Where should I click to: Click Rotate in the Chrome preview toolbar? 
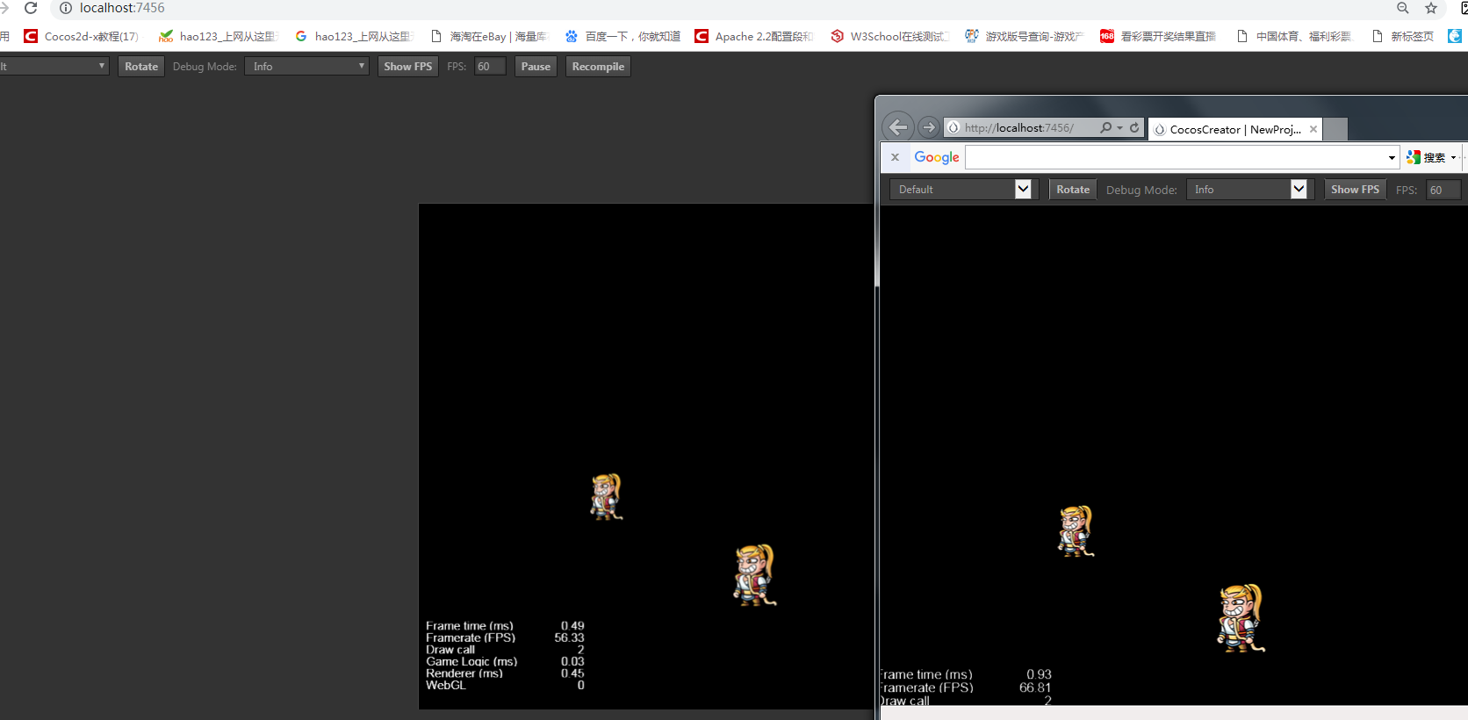(x=141, y=66)
